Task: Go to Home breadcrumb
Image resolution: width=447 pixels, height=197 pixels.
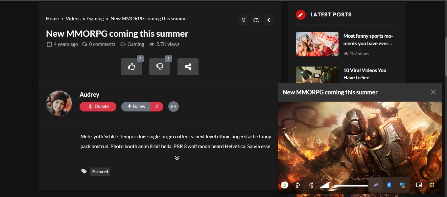Action: pos(53,19)
